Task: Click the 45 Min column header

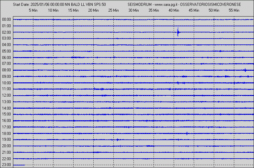Action: pos(194,10)
